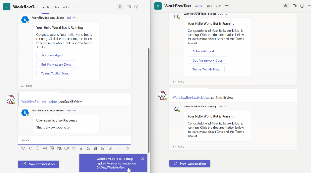Click 'This is a view specific to' text
Image resolution: width=311 pixels, height=173 pixels.
(53, 128)
